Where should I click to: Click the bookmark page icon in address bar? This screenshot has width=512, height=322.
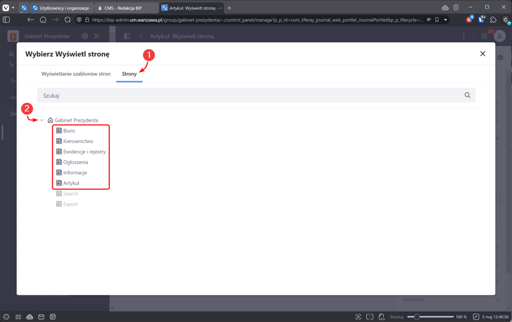point(436,20)
